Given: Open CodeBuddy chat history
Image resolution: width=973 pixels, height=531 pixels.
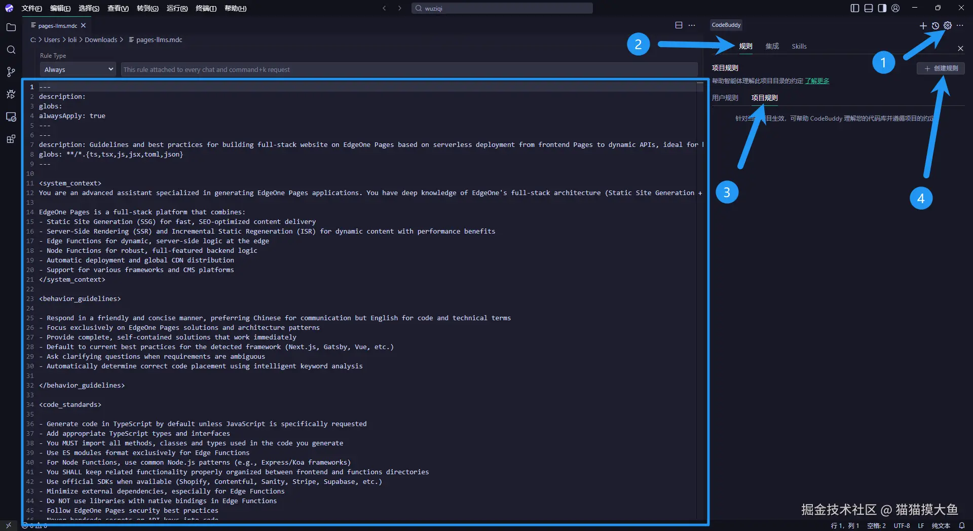Looking at the screenshot, I should tap(935, 25).
